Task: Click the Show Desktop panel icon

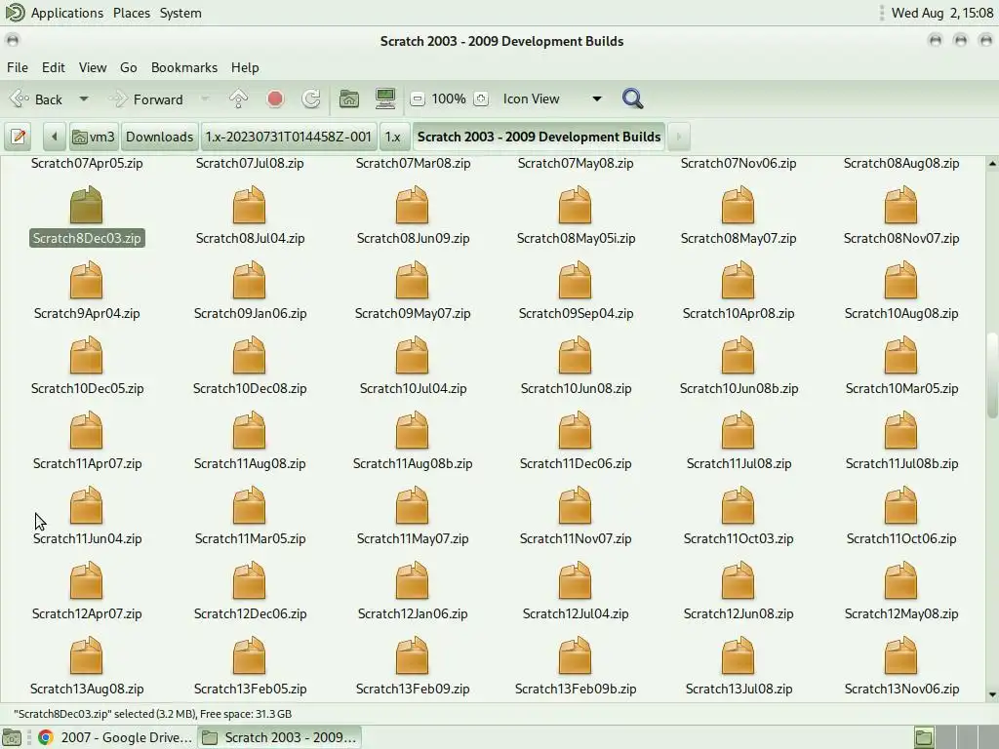Action: pos(12,737)
